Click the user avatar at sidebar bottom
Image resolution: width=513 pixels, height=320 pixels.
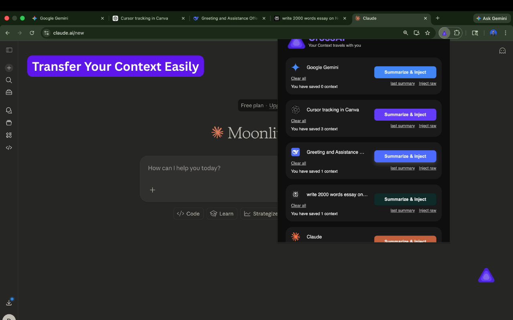tap(9, 317)
